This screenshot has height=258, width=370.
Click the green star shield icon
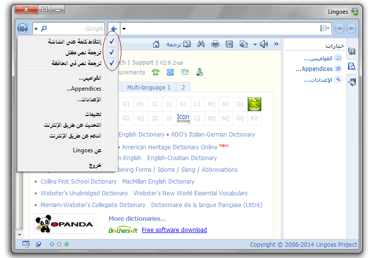click(254, 104)
